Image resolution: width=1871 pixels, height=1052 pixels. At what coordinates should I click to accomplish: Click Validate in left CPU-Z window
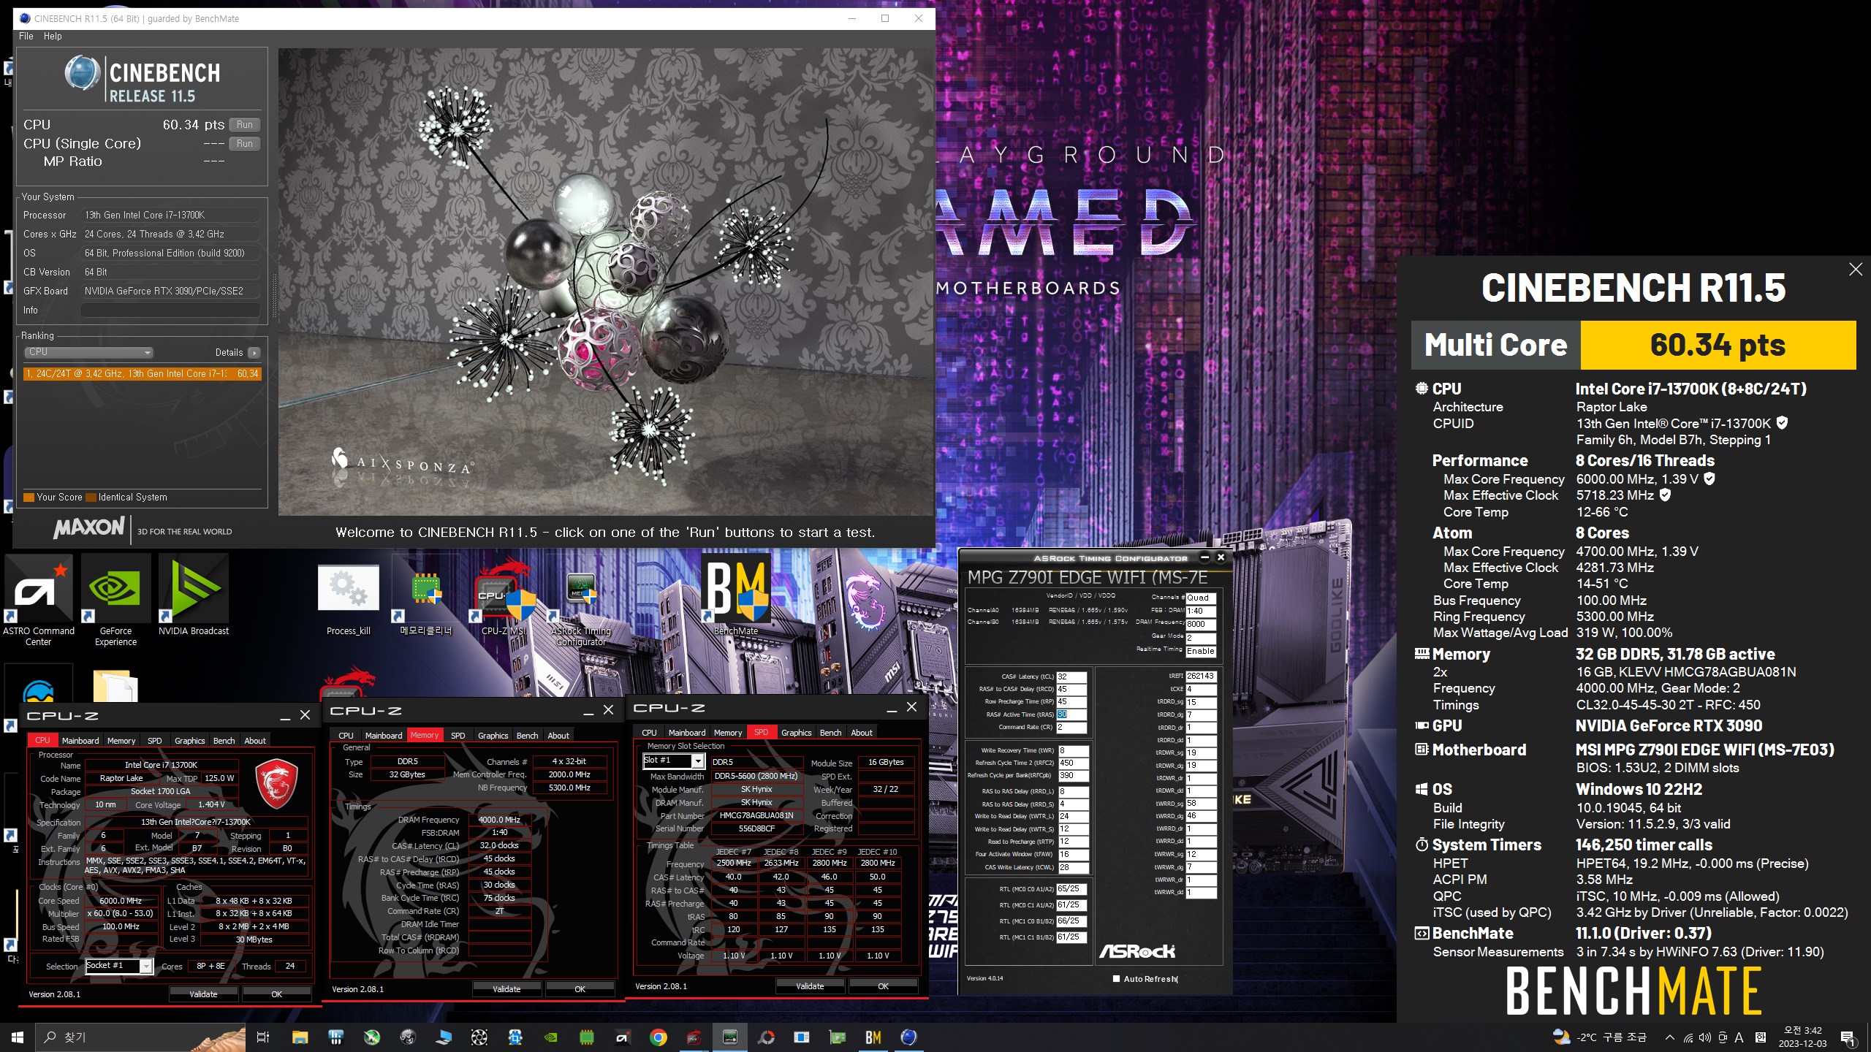pyautogui.click(x=203, y=994)
